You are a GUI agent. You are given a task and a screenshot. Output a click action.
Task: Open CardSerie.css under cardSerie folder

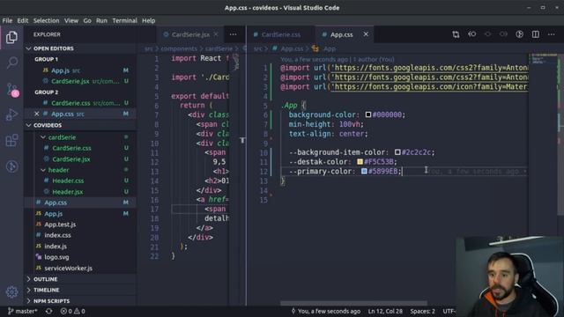coord(80,148)
